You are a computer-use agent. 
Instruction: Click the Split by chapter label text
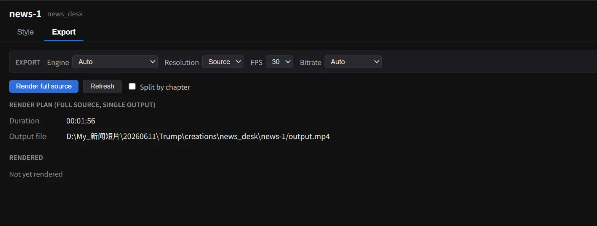[x=165, y=87]
